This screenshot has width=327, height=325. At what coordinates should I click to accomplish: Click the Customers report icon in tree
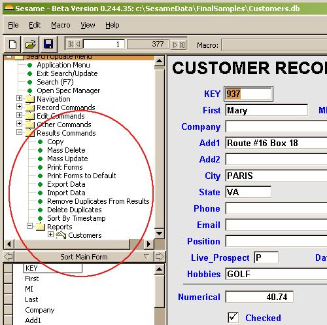pyautogui.click(x=61, y=235)
